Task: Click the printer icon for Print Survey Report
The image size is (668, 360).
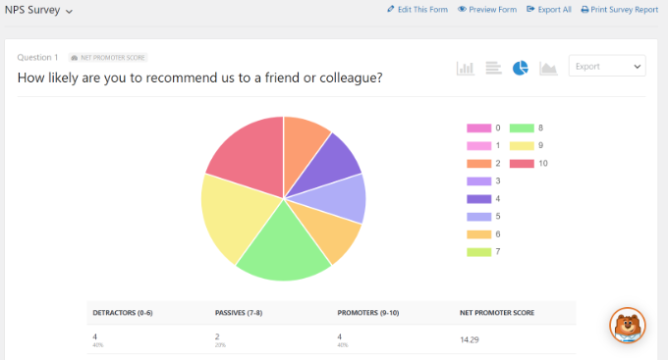Action: coord(584,10)
